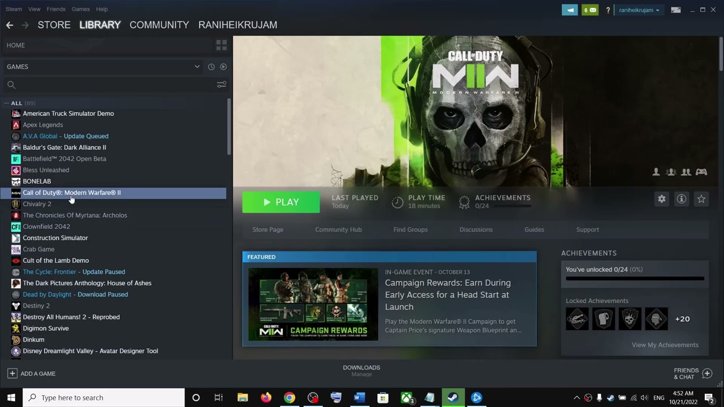
Task: Click the question mark help icon
Action: tap(608, 10)
